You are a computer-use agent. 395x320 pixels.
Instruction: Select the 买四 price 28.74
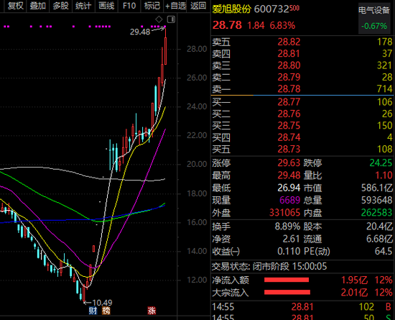pos(289,137)
